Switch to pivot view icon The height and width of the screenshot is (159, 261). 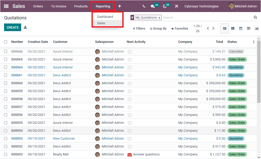pos(249,28)
